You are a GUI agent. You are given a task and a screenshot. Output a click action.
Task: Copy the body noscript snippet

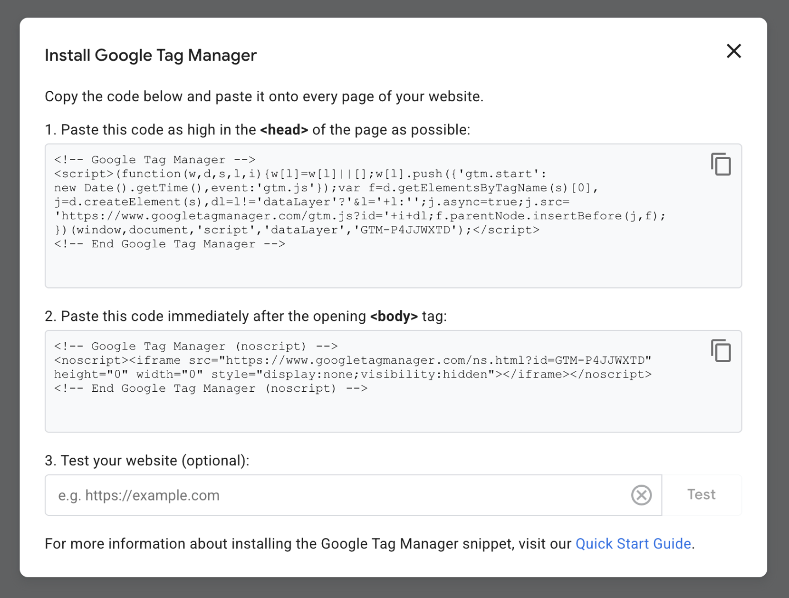tap(721, 351)
